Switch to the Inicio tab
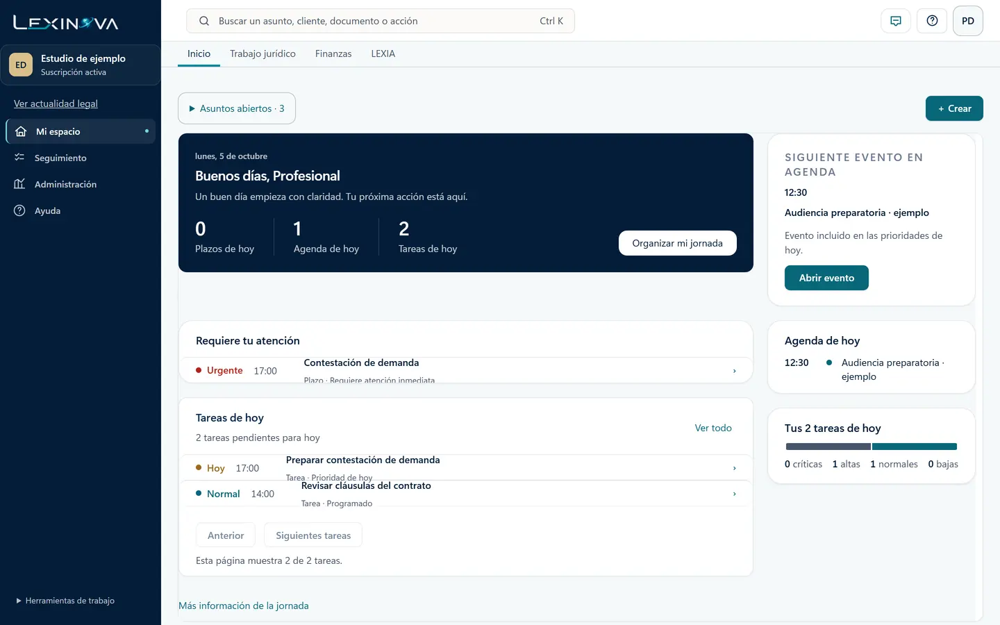The image size is (1000, 625). (199, 53)
